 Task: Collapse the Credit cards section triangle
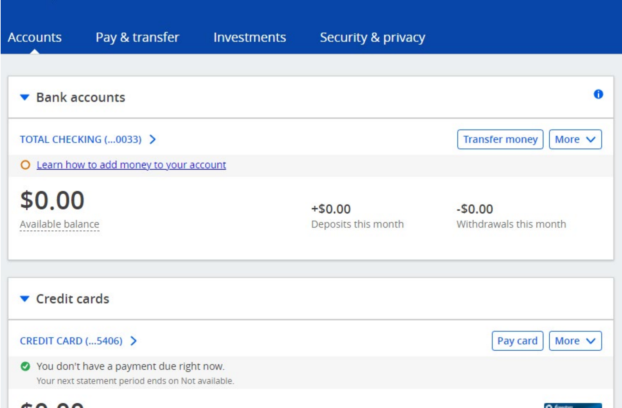click(x=25, y=299)
